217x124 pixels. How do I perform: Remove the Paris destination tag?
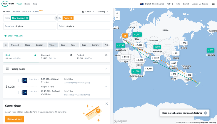click(x=72, y=18)
